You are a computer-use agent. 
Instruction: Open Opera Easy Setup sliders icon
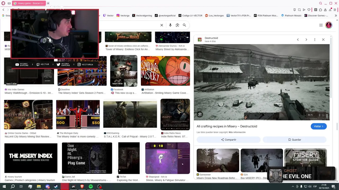click(x=336, y=10)
